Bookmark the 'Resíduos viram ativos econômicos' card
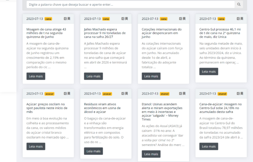253x162 pixels. point(126,94)
